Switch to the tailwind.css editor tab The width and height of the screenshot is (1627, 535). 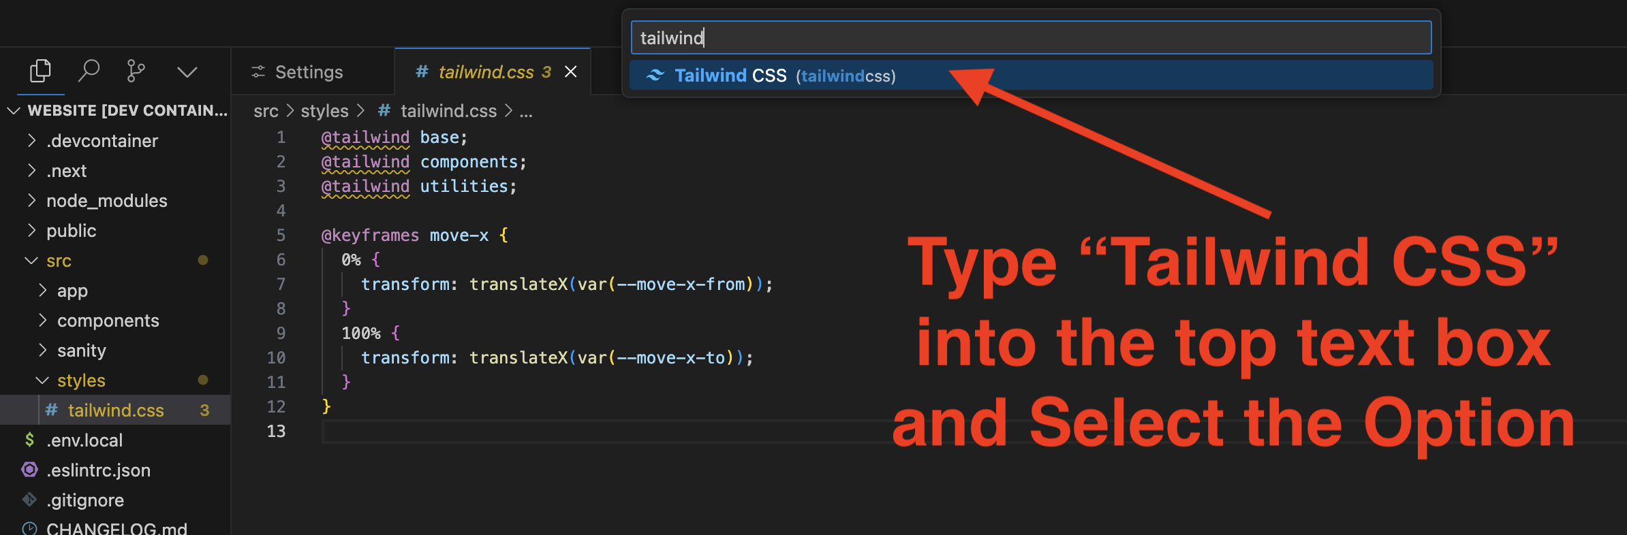[x=493, y=71]
